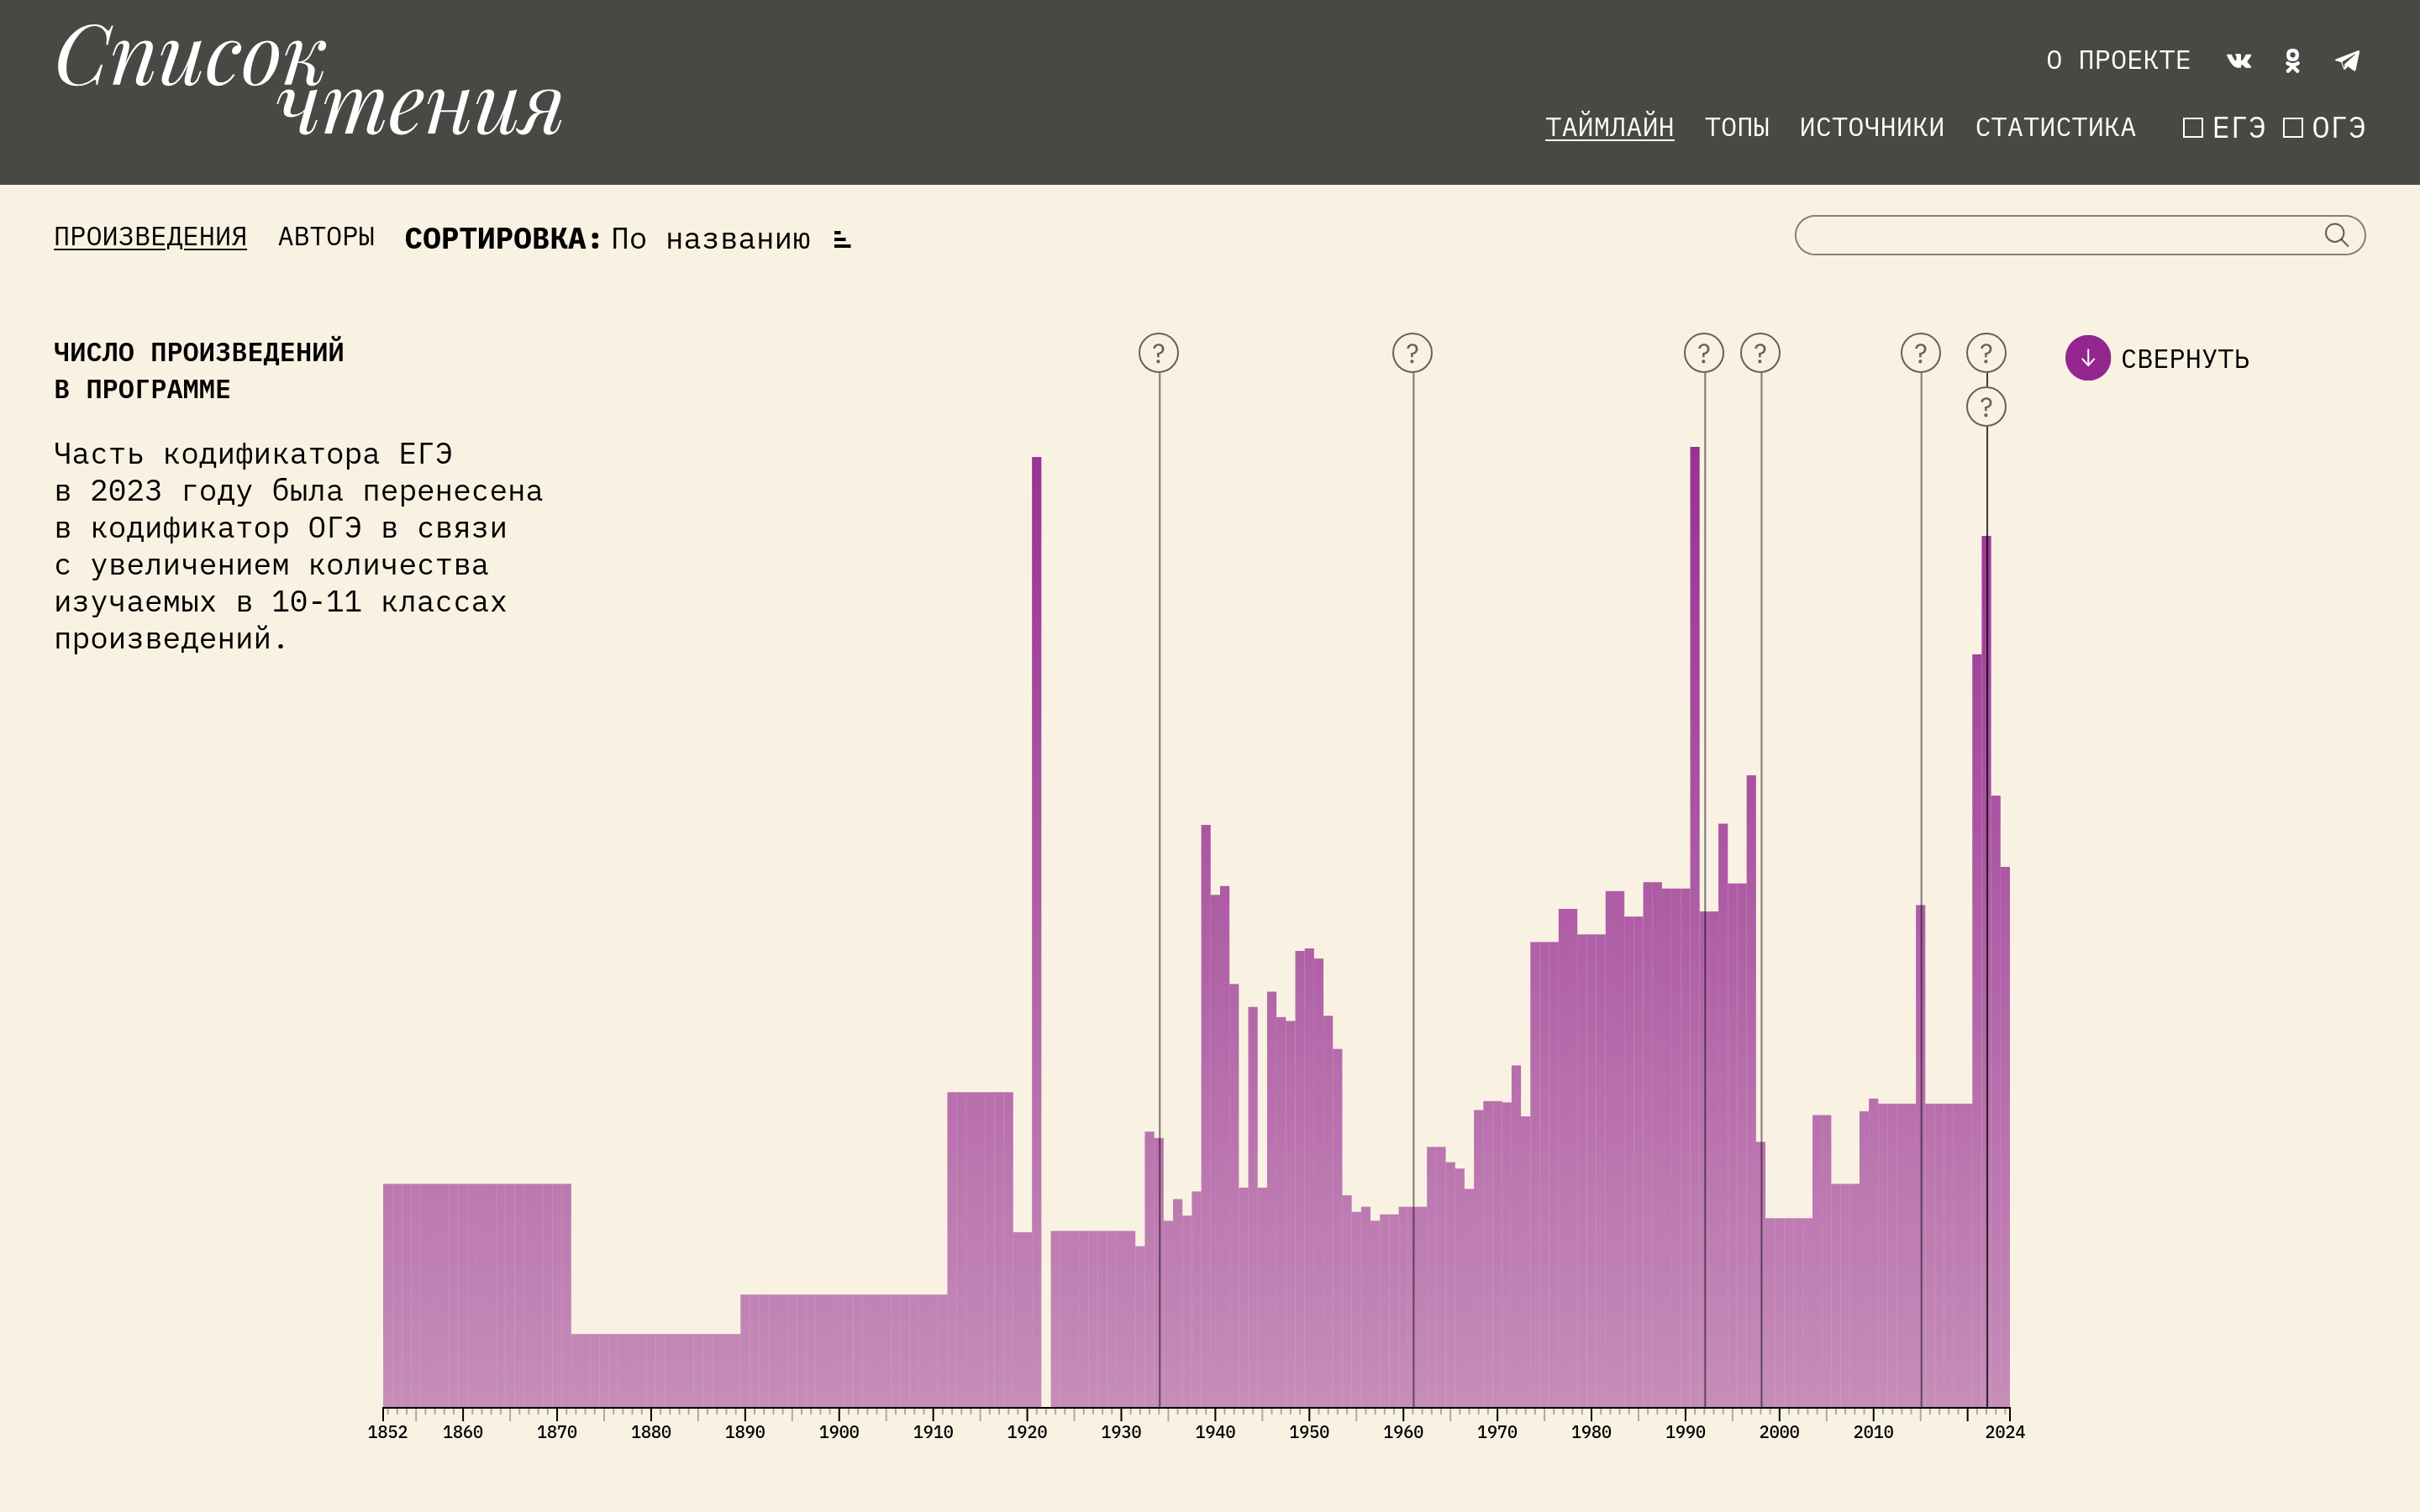Click the search magnifier icon
Viewport: 2420px width, 1512px height.
2335,235
